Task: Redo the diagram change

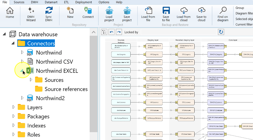Action: [119, 32]
